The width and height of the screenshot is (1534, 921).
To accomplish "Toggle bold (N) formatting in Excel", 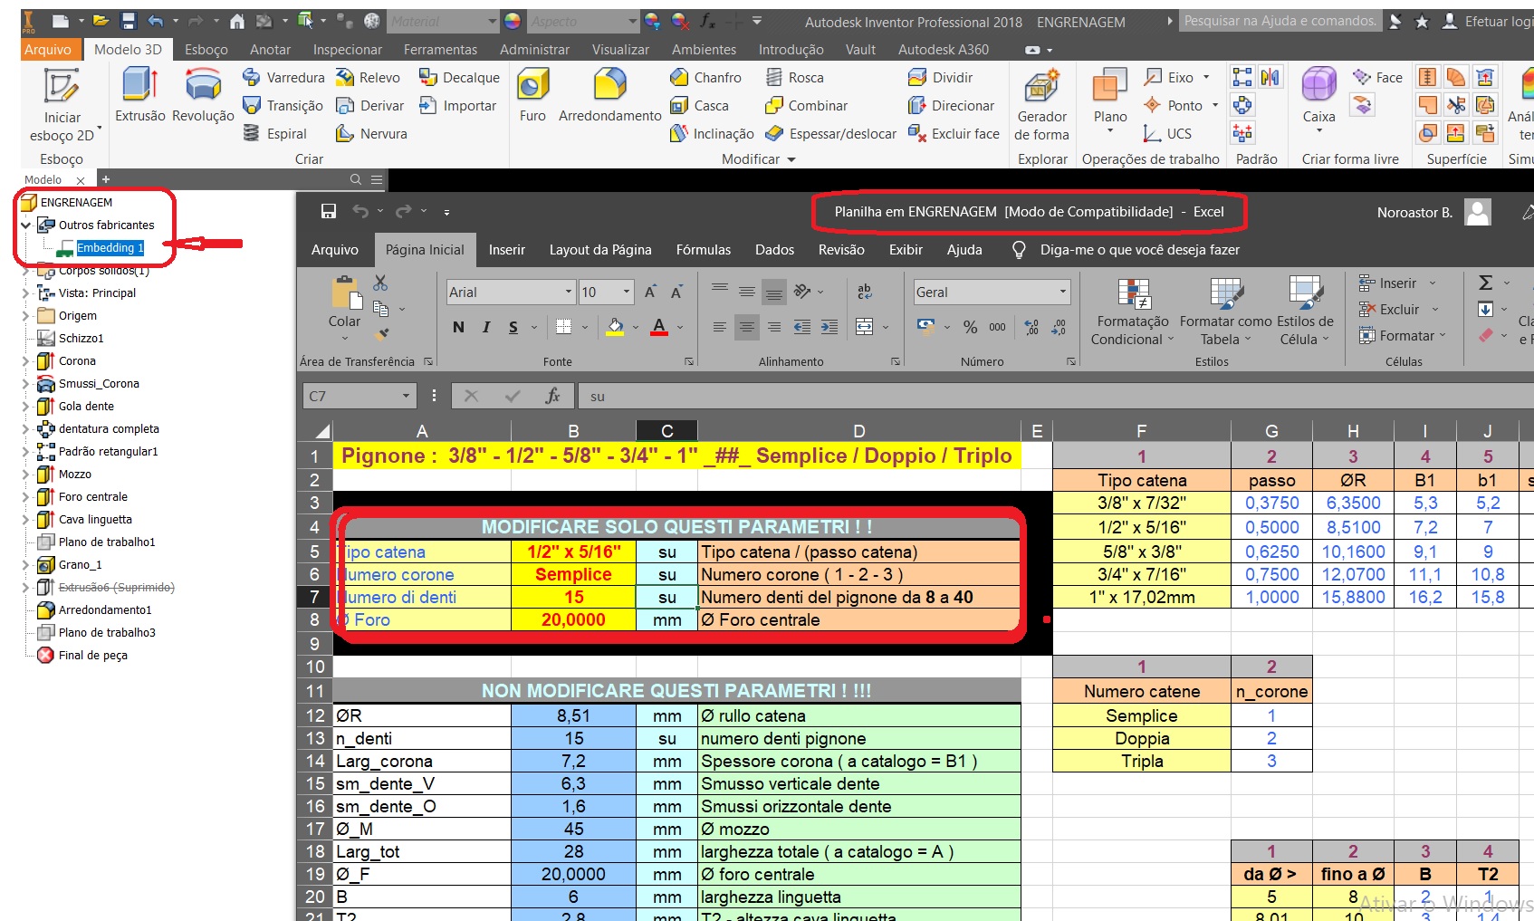I will click(x=458, y=327).
